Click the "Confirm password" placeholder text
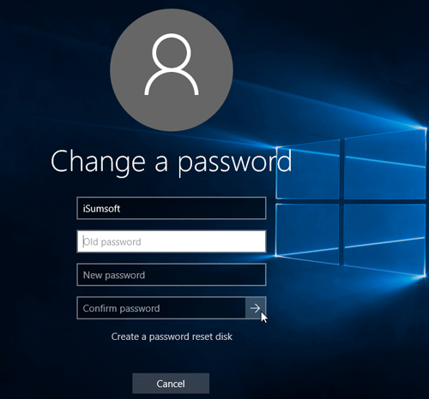Screen dimensions: 429x399 pyautogui.click(x=121, y=308)
